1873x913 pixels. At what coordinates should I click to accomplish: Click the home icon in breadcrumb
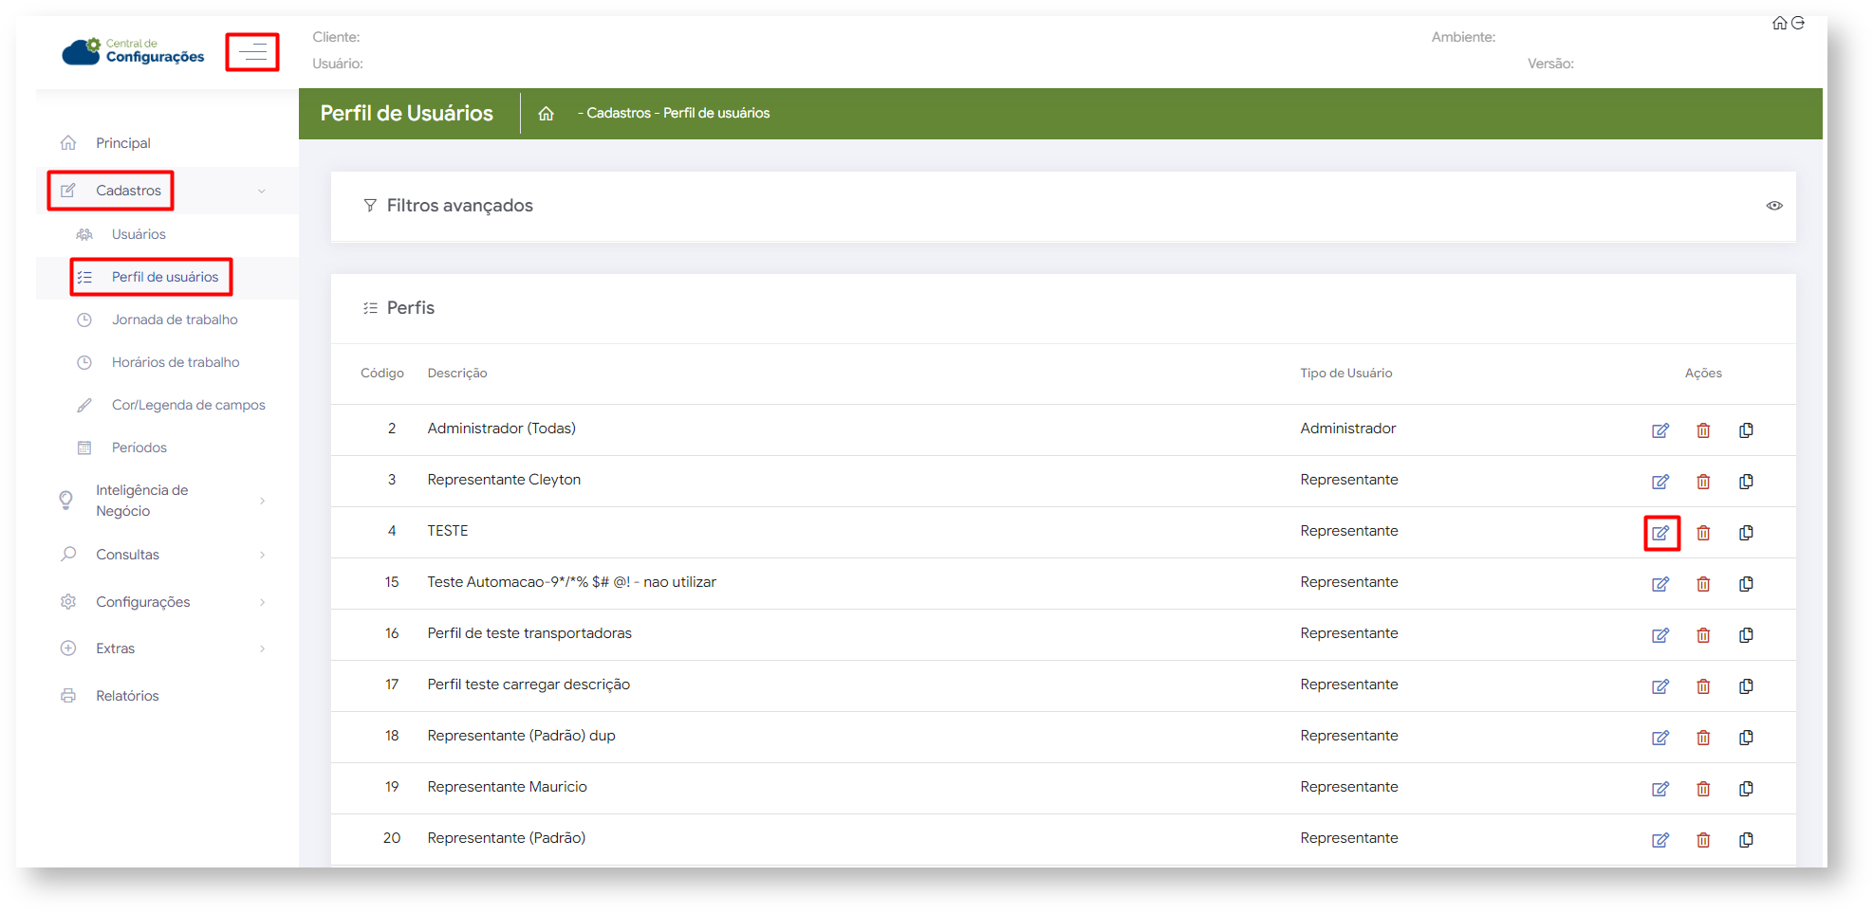coord(546,114)
